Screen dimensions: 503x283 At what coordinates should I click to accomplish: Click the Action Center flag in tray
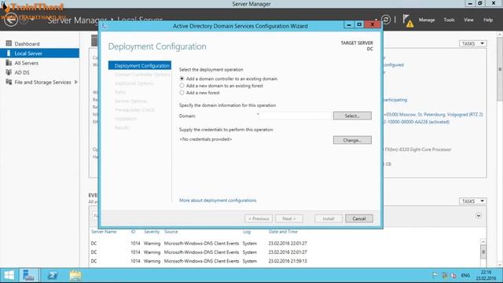[x=435, y=275]
